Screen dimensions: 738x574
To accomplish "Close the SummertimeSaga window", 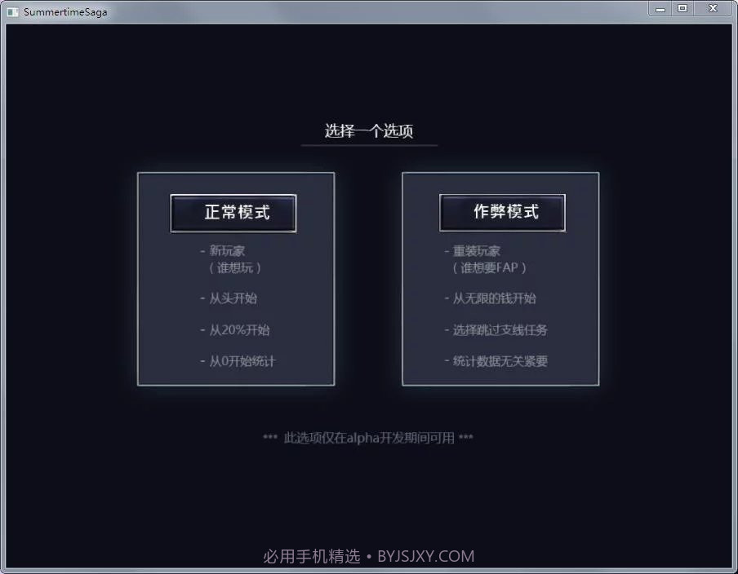I will coord(711,9).
